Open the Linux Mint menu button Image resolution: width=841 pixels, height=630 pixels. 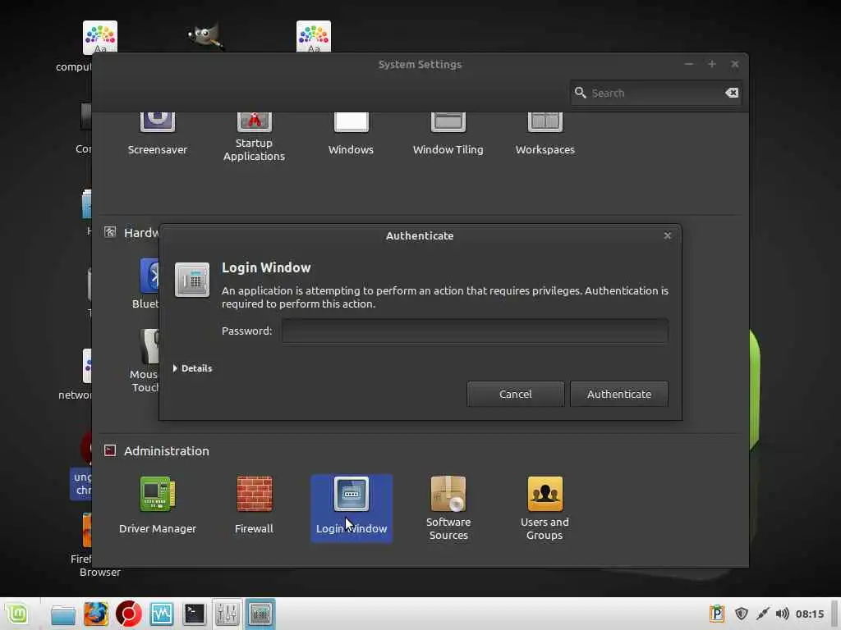point(18,614)
